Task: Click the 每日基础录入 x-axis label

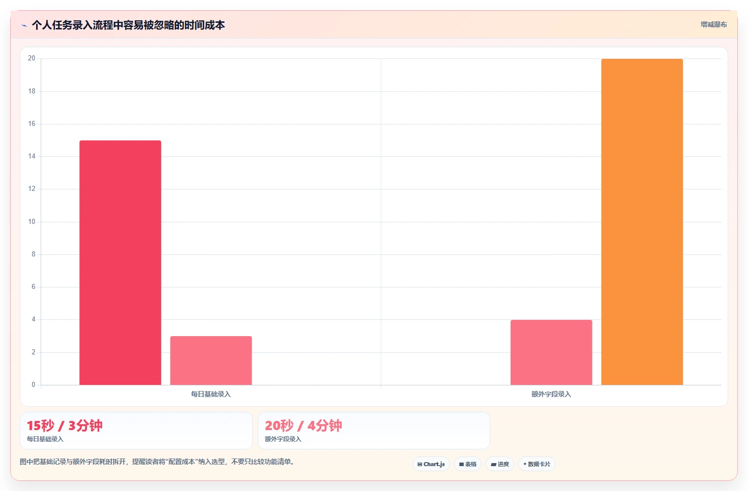Action: tap(211, 394)
